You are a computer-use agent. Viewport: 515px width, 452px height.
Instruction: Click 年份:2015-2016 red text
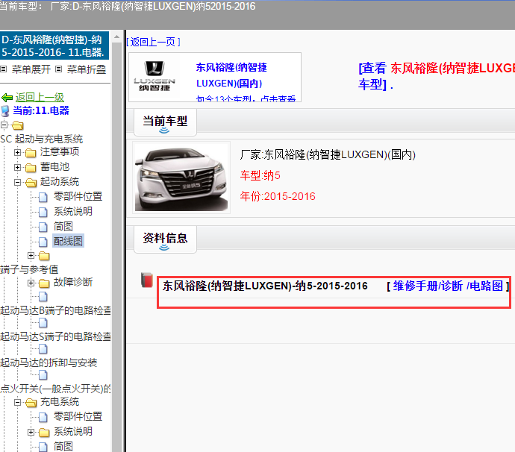click(x=277, y=196)
